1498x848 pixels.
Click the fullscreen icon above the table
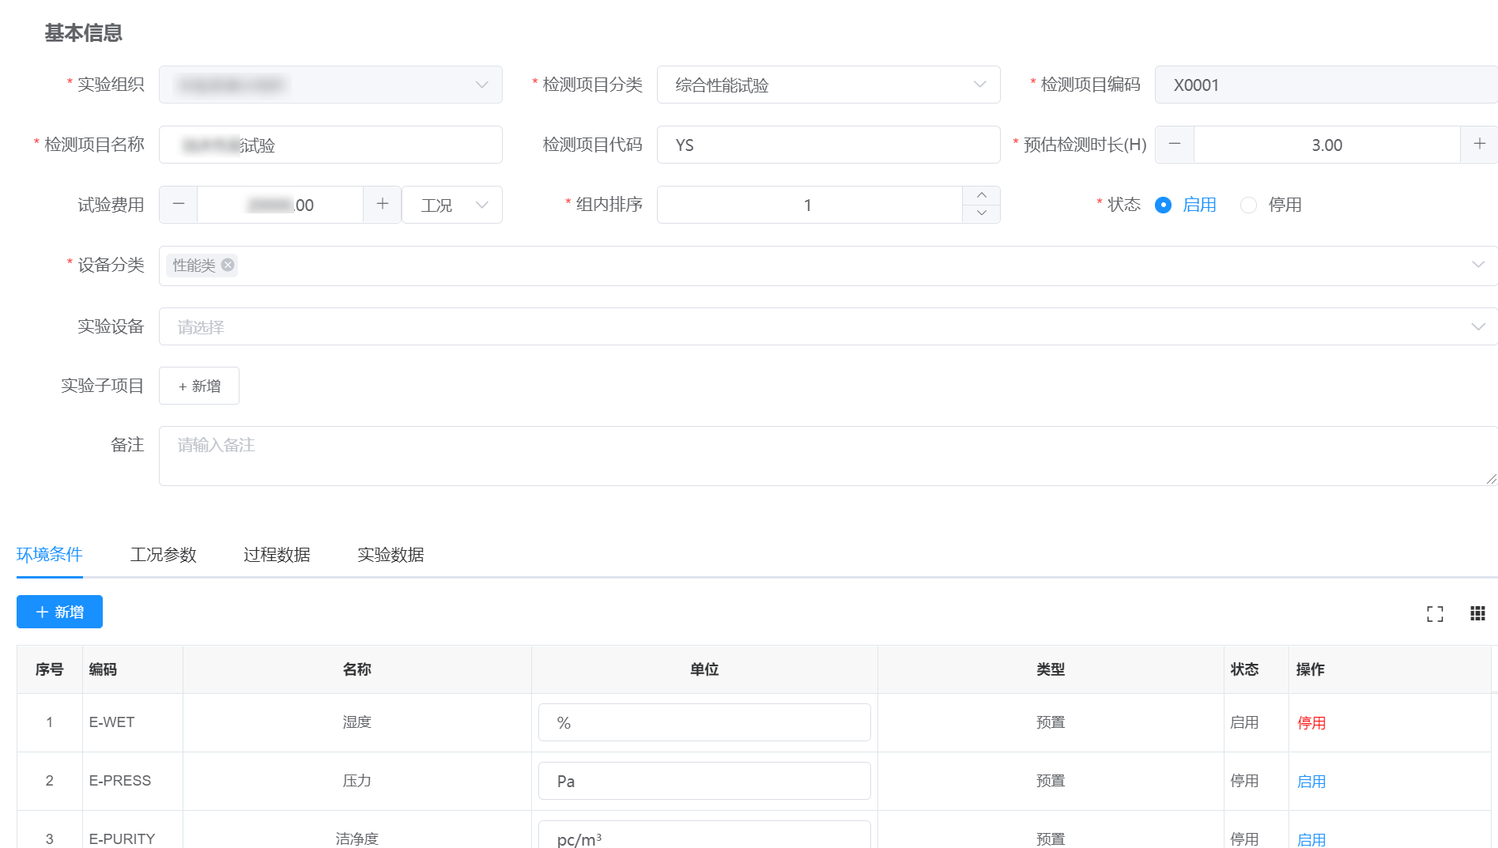(1435, 614)
